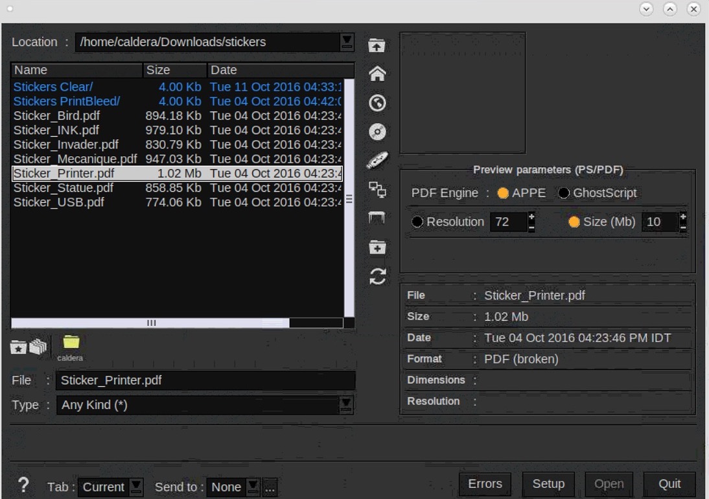The width and height of the screenshot is (709, 499).
Task: Browse the USB drive location
Action: tap(377, 160)
